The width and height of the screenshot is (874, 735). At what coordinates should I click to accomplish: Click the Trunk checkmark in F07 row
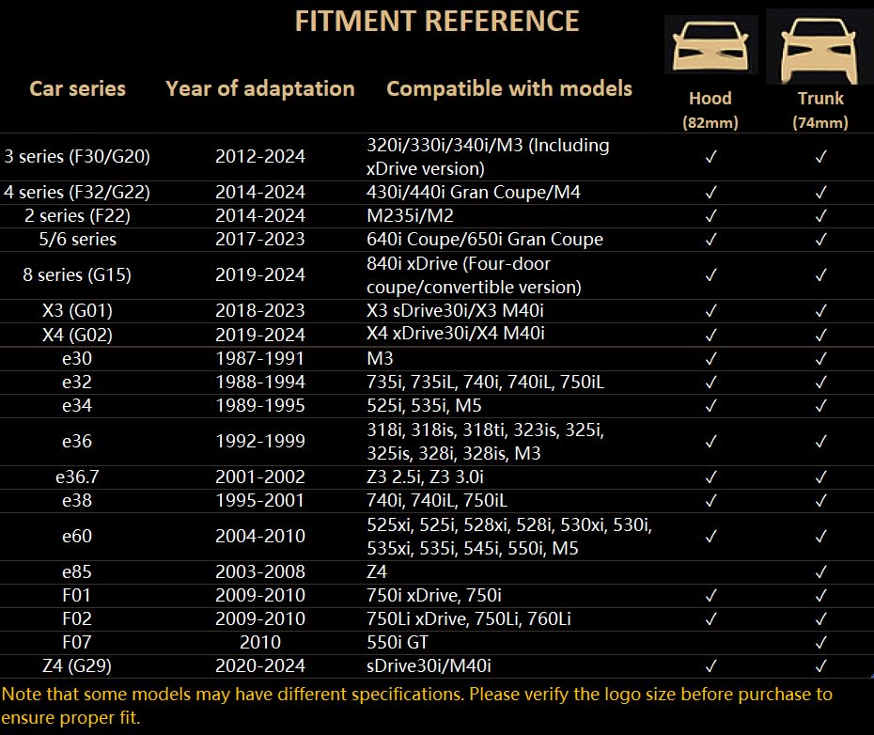(820, 643)
